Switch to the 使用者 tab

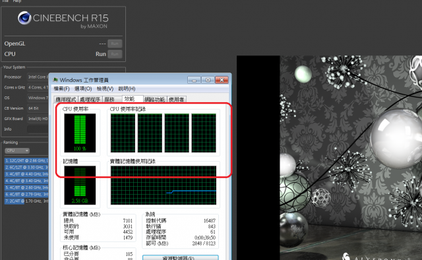click(x=177, y=100)
